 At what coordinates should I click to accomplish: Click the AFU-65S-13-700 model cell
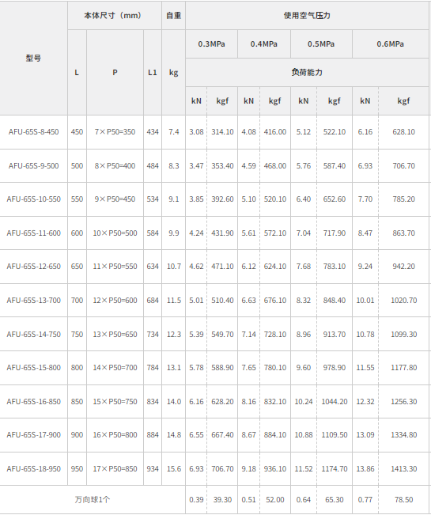click(33, 300)
